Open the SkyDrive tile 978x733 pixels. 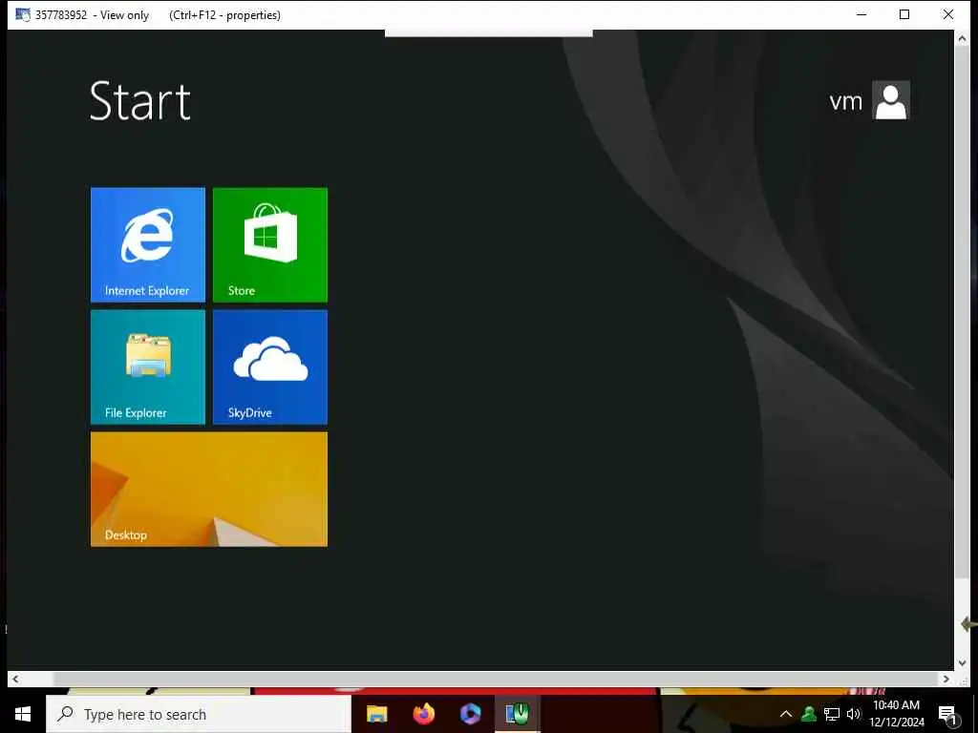tap(270, 367)
